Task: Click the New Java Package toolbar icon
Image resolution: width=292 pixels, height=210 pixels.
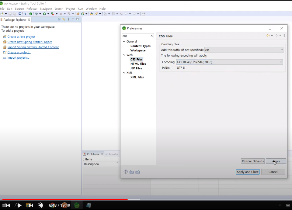Action: click(x=78, y=14)
